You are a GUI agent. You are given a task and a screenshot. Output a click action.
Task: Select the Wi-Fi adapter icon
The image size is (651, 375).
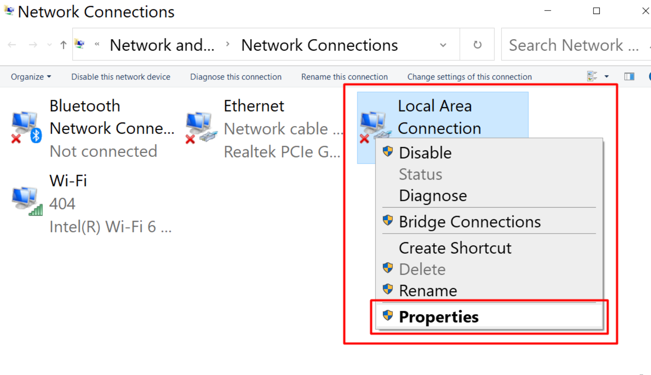click(27, 201)
